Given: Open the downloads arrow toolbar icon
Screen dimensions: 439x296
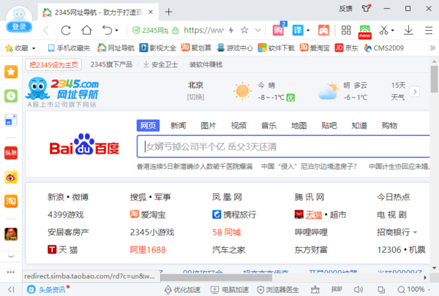Looking at the screenshot, I should coord(408,30).
